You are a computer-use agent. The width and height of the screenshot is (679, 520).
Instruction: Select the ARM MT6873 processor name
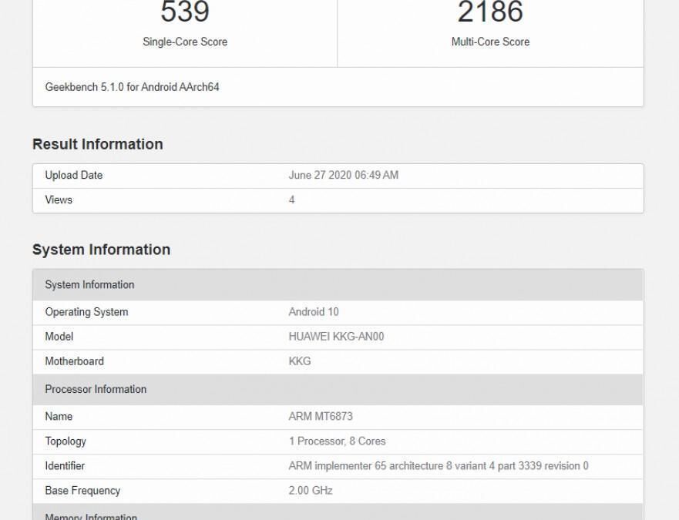pyautogui.click(x=321, y=417)
